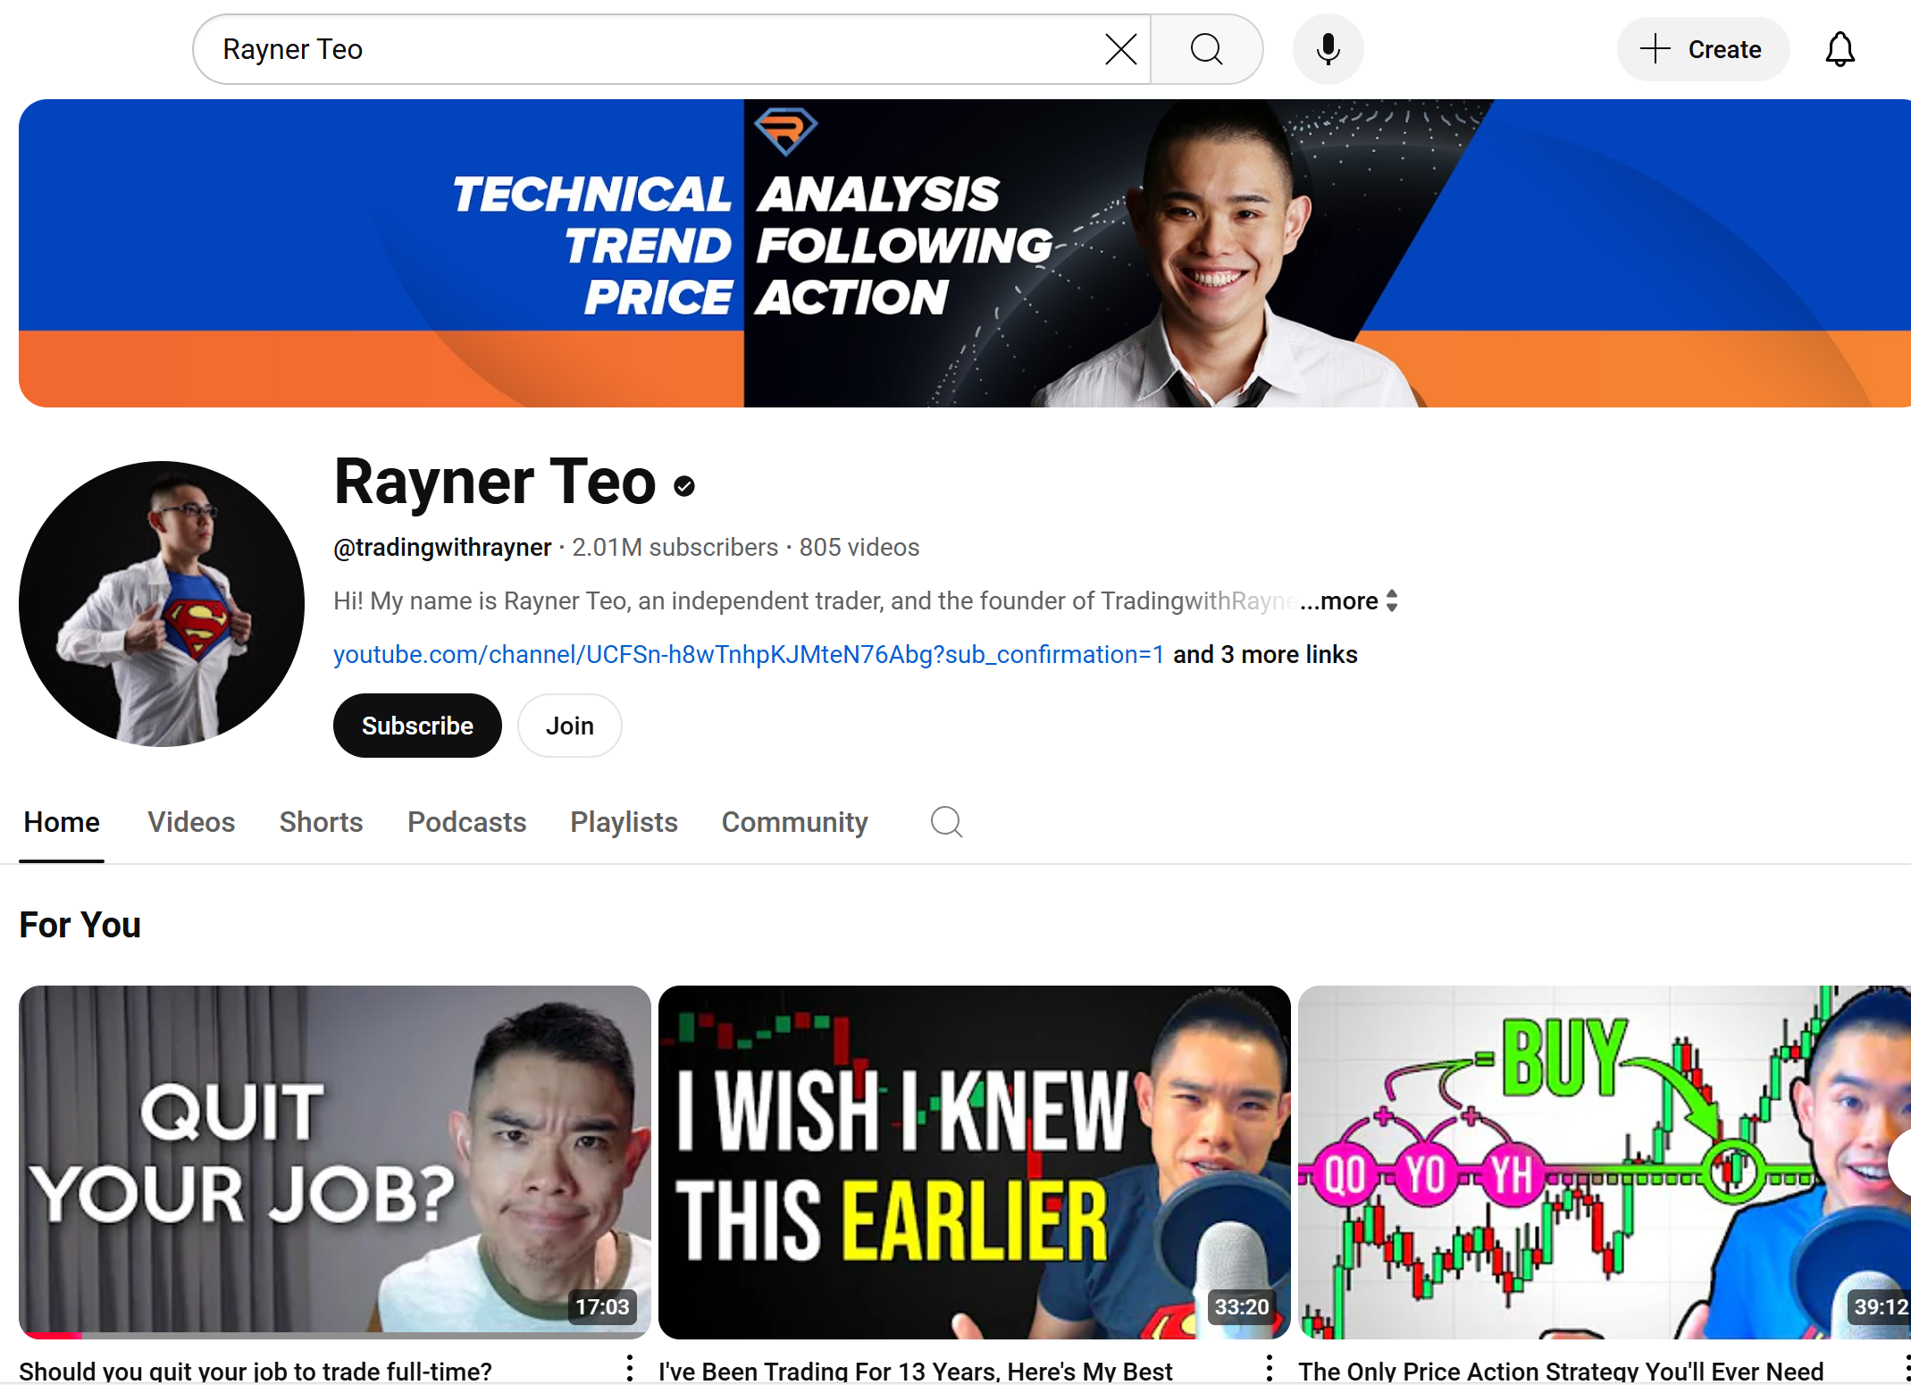The width and height of the screenshot is (1911, 1385).
Task: Open 'Should you quit your job to trade full-time?' title
Action: coord(256,1371)
